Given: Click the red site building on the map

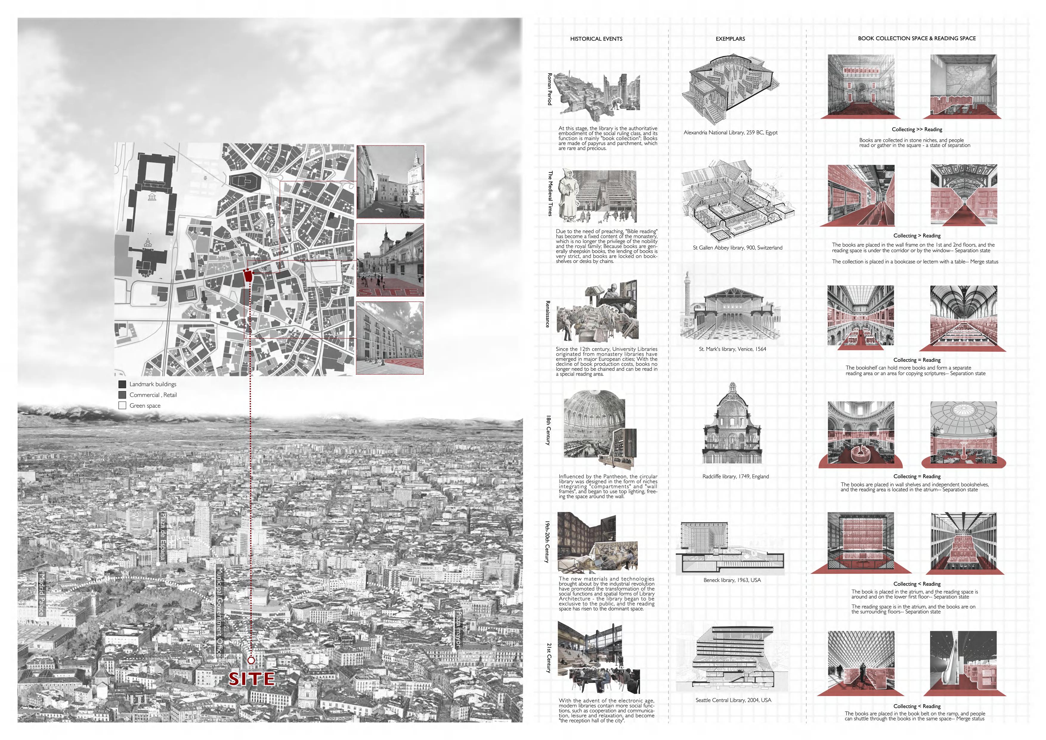Looking at the screenshot, I should click(x=248, y=276).
